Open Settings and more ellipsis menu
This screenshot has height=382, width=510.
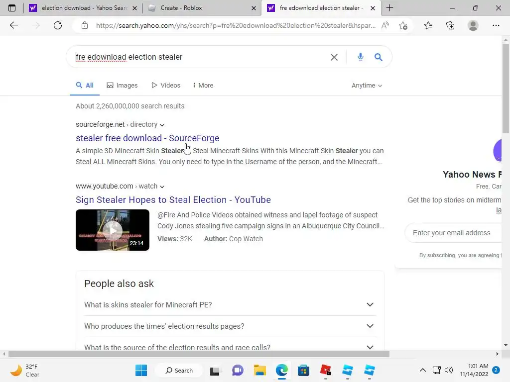tap(496, 25)
